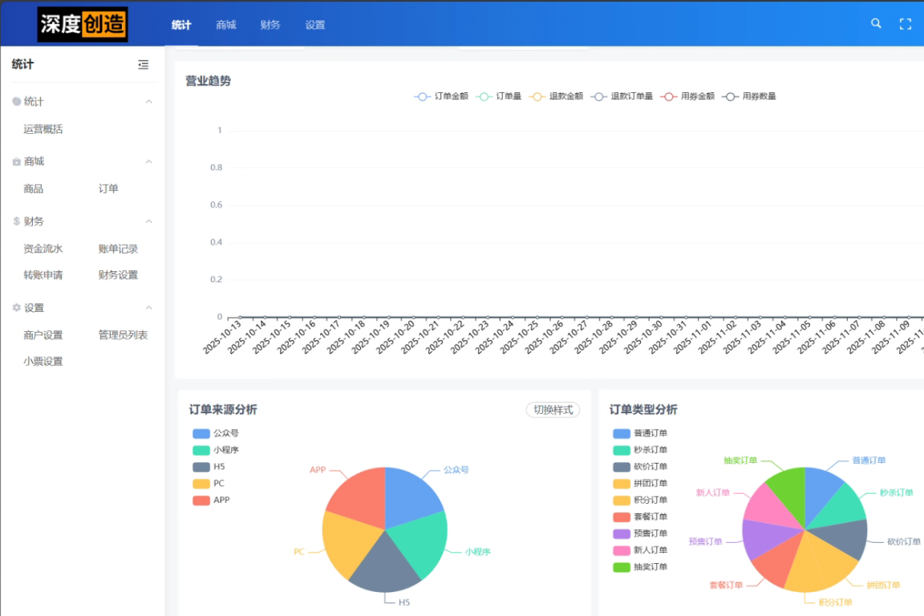
Task: Click the APP slice of pie chart
Action: 359,494
